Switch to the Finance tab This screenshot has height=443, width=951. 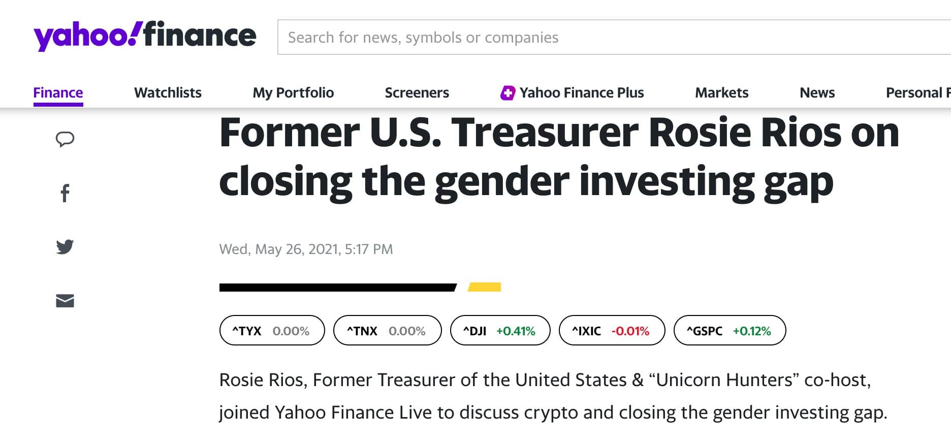pos(58,92)
